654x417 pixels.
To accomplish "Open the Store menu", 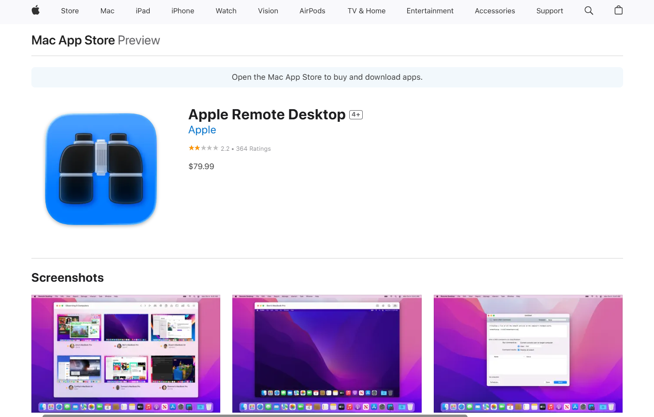I will (70, 11).
